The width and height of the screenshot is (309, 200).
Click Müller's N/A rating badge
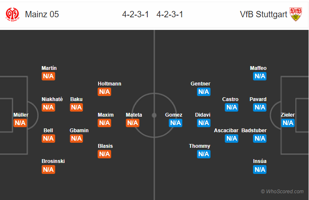click(20, 123)
